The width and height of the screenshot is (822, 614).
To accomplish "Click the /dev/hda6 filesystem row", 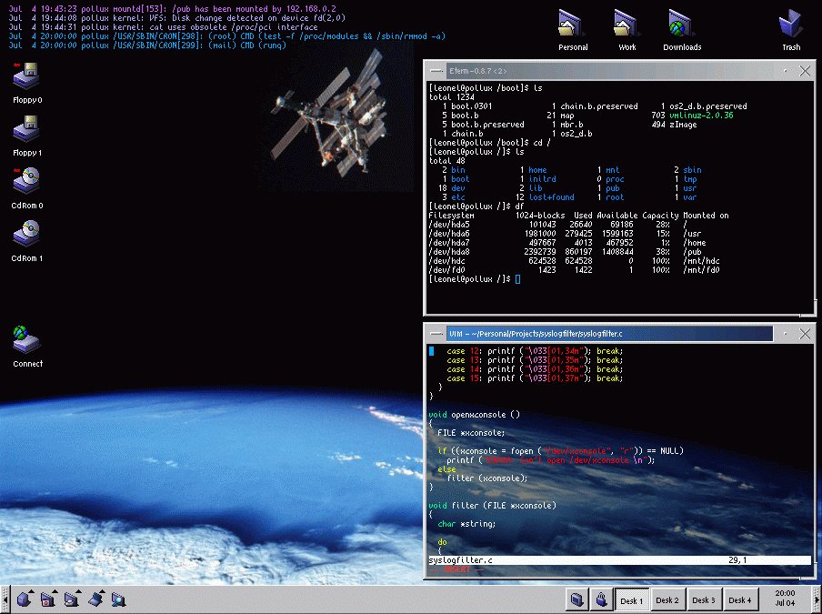I will pyautogui.click(x=566, y=234).
